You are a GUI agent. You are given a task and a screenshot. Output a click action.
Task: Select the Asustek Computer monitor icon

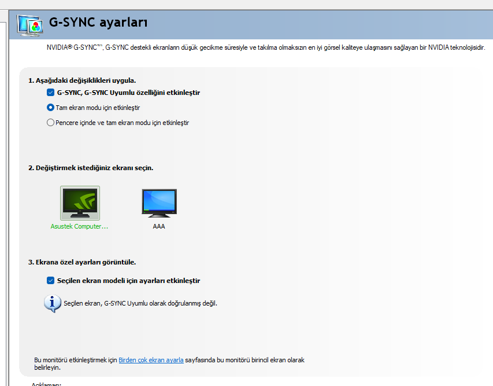(80, 203)
